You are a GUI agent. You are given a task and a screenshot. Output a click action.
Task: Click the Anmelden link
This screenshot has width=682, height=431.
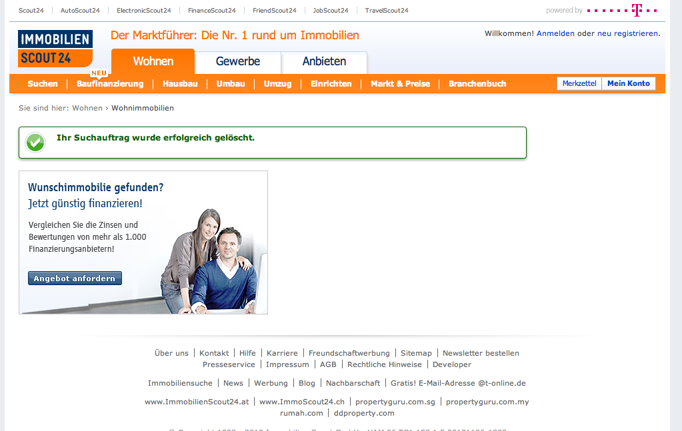pos(555,33)
